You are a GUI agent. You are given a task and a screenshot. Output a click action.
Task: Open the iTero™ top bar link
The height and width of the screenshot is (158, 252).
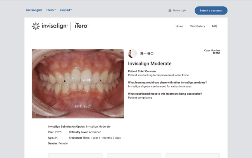pos(51,10)
